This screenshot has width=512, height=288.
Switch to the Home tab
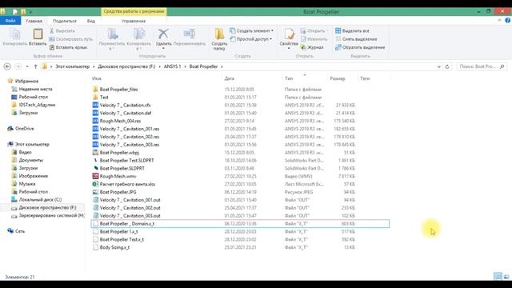[x=34, y=21]
